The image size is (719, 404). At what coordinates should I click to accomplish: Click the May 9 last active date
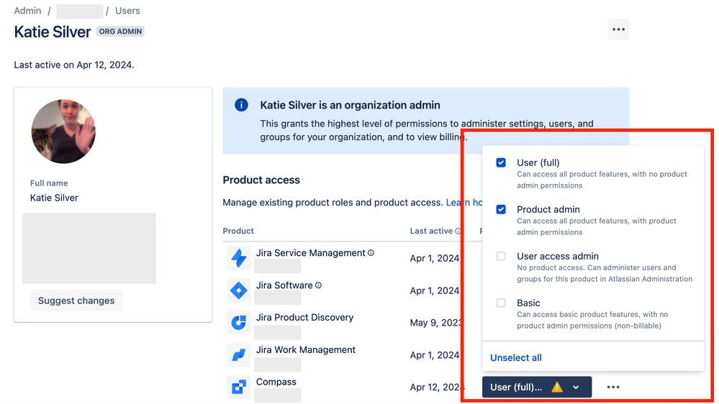[435, 323]
